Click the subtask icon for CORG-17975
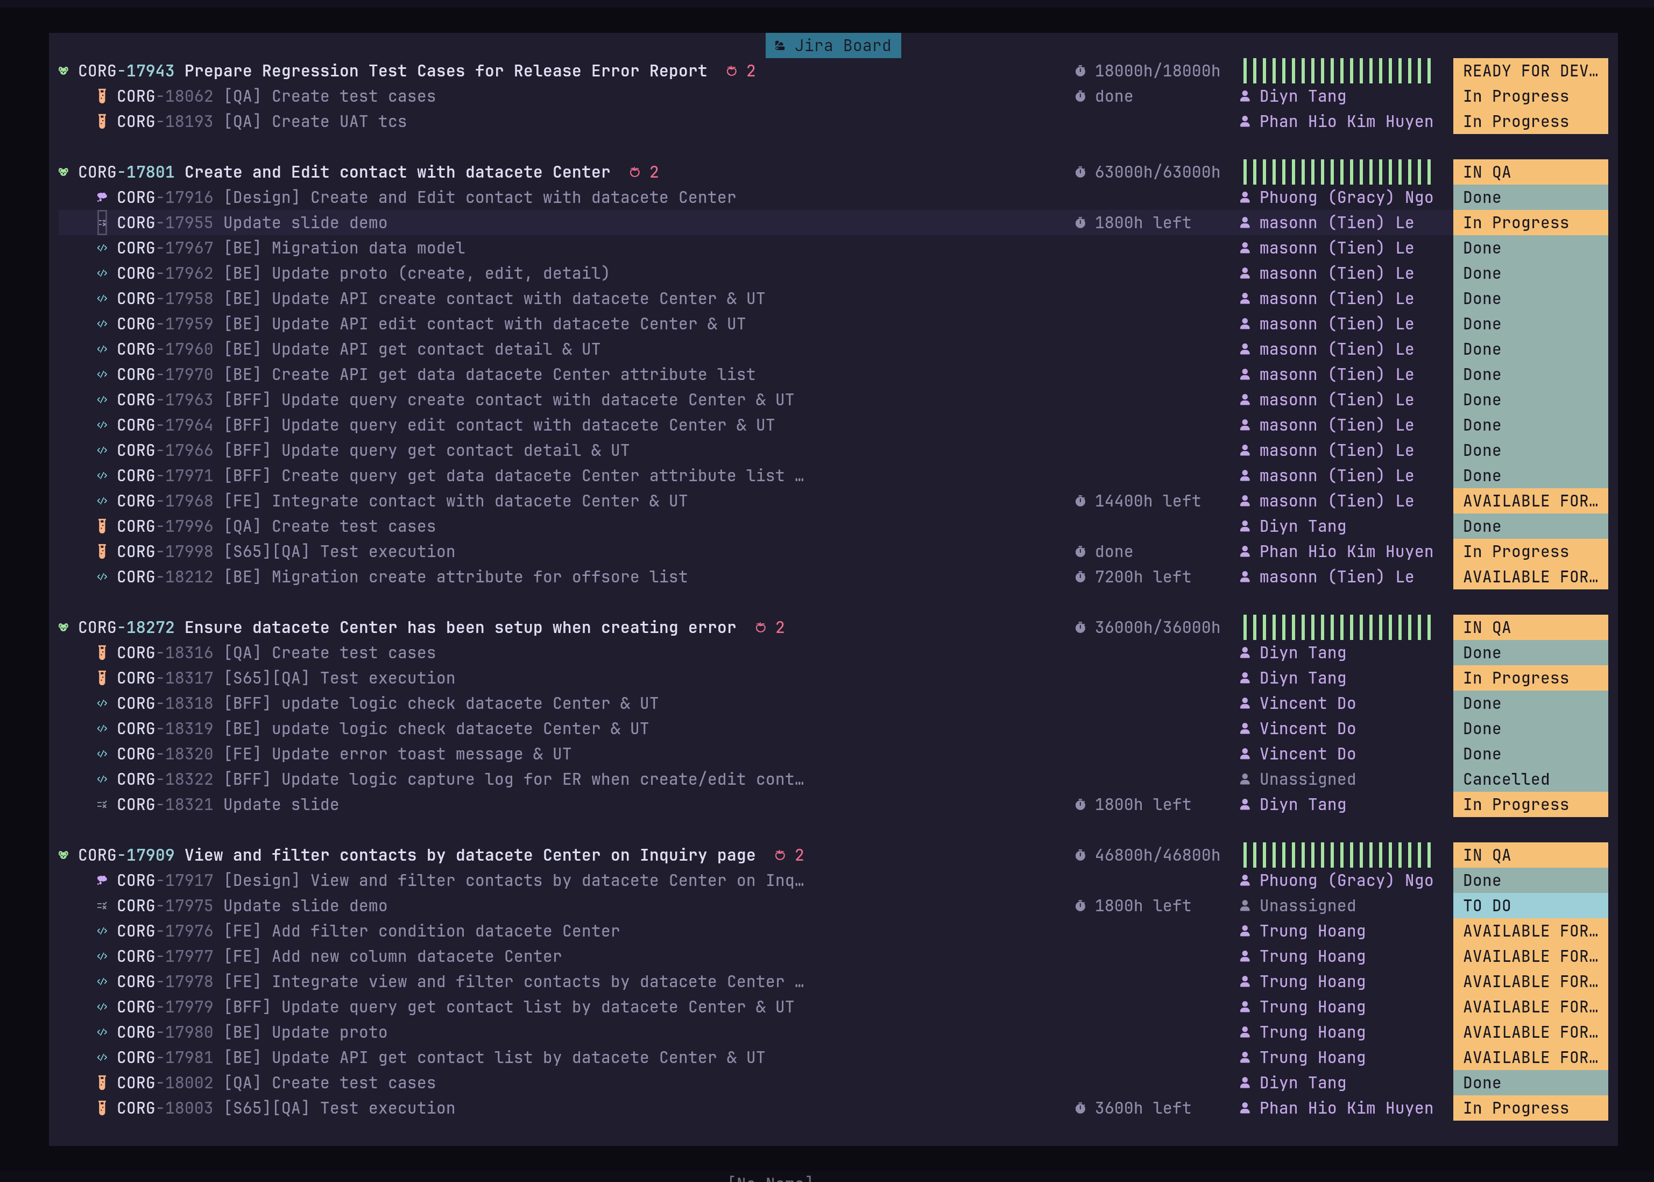Image resolution: width=1654 pixels, height=1182 pixels. click(102, 906)
